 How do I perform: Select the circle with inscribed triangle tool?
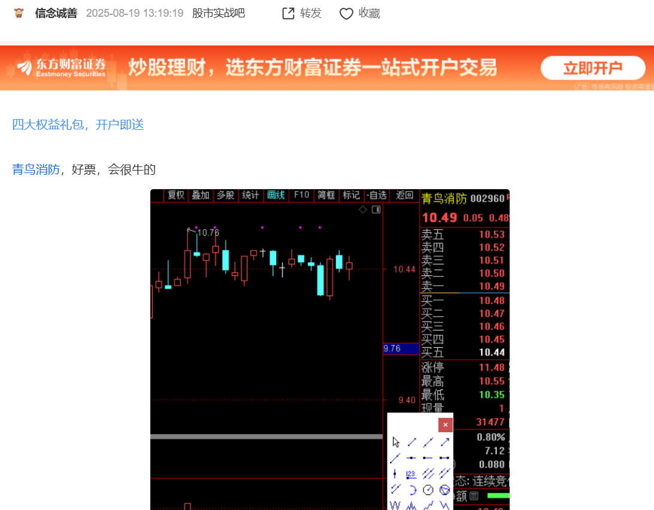click(444, 490)
